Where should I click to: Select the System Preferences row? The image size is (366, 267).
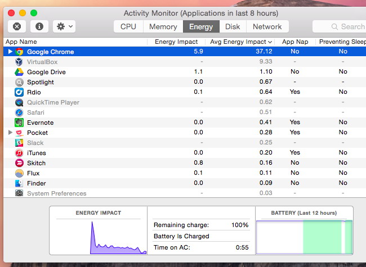point(185,193)
